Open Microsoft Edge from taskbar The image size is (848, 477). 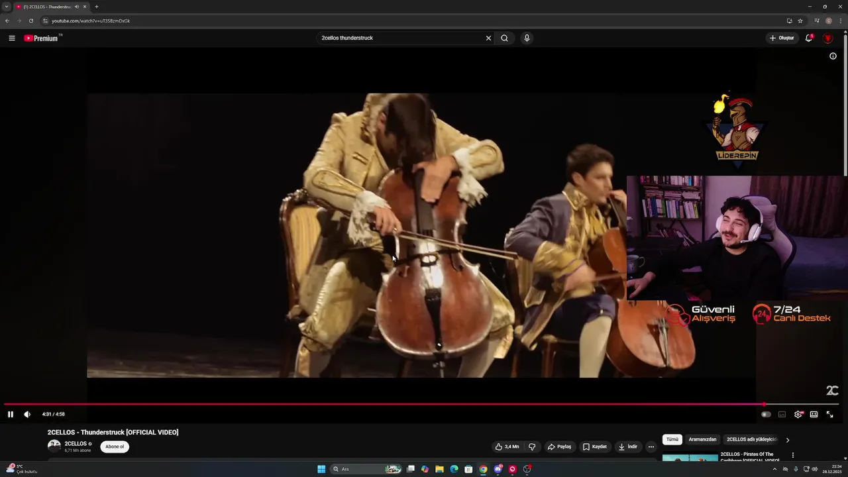click(x=454, y=469)
